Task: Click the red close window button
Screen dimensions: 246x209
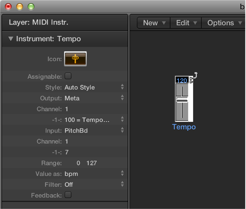Action: (8, 7)
